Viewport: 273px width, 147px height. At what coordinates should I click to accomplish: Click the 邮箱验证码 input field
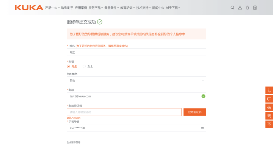tap(124, 112)
